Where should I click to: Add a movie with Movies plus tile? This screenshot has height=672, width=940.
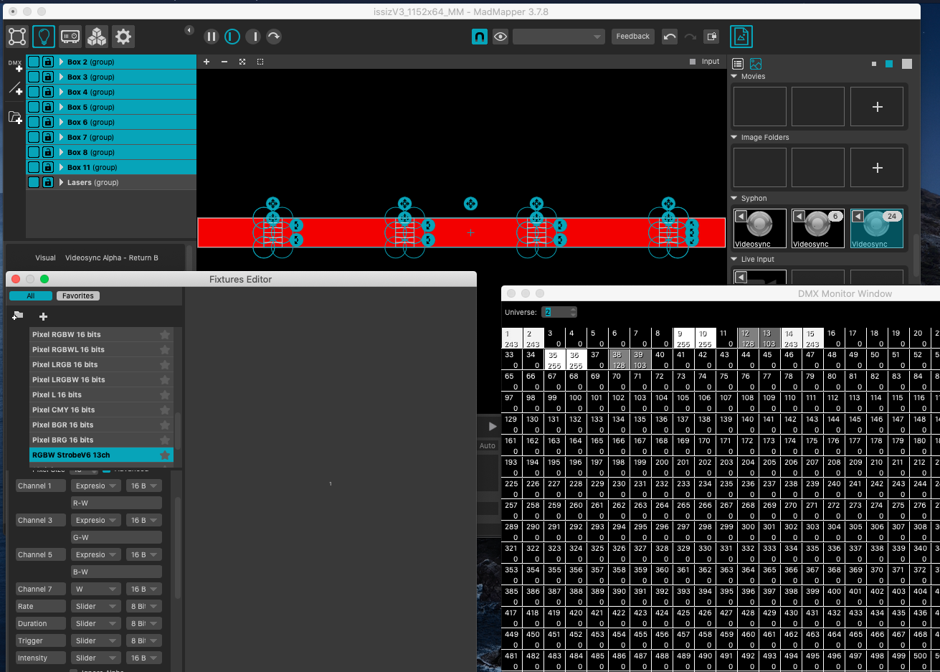tap(877, 107)
